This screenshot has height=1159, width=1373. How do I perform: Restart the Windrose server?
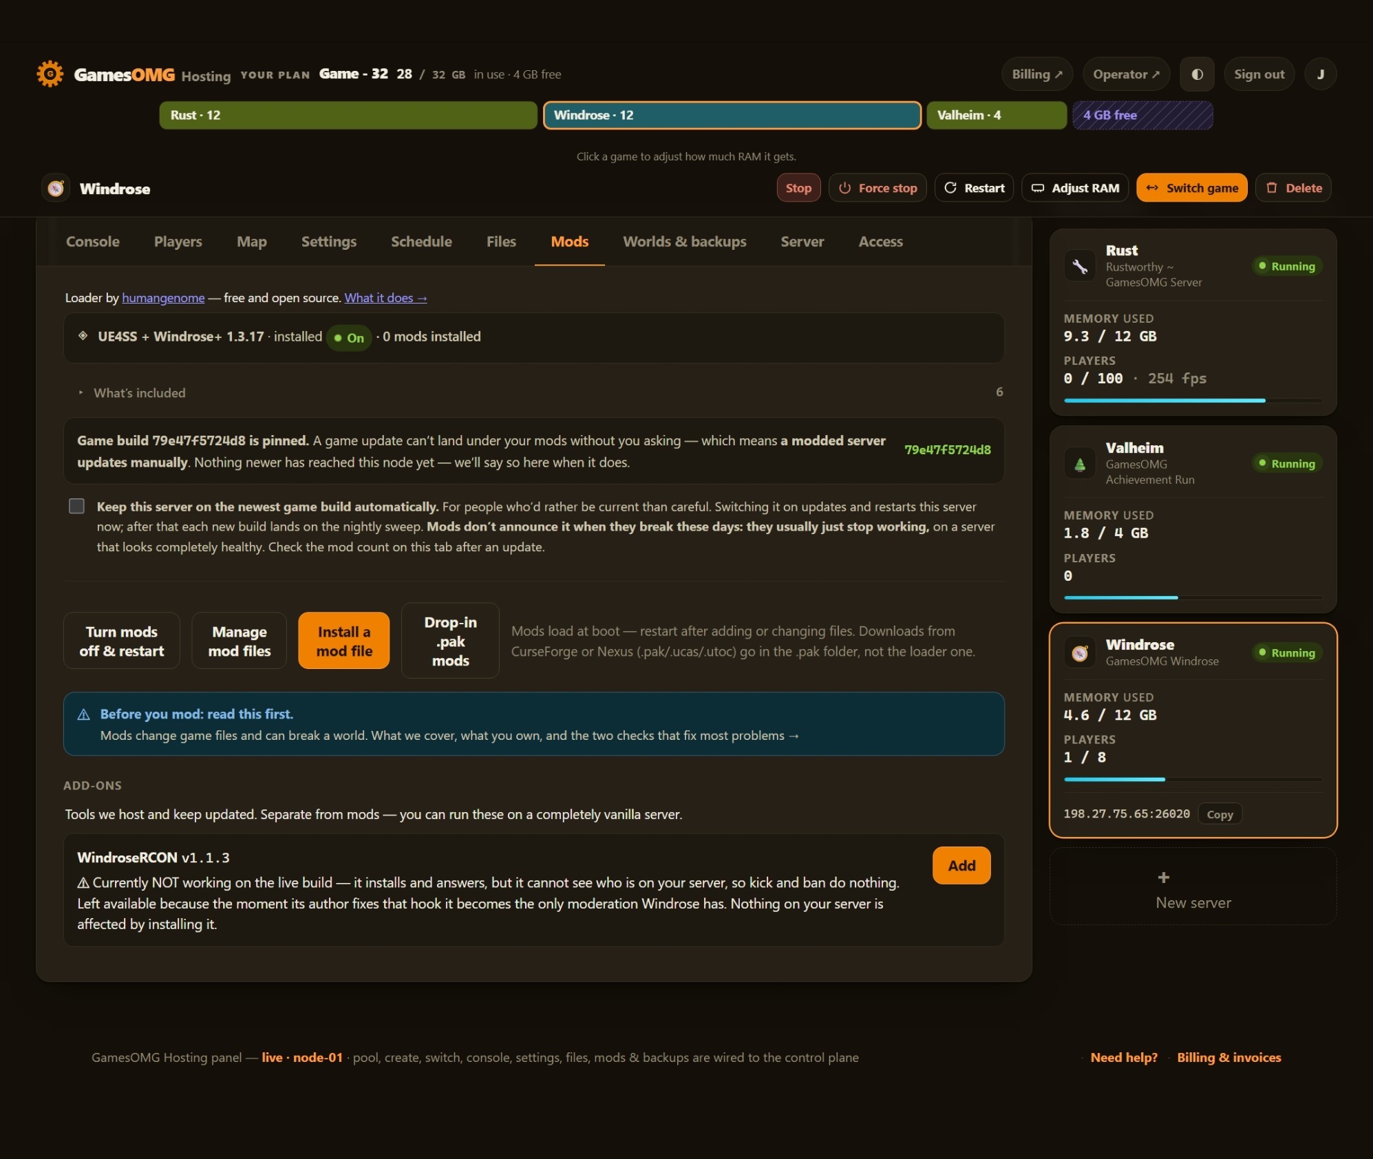[x=974, y=188]
